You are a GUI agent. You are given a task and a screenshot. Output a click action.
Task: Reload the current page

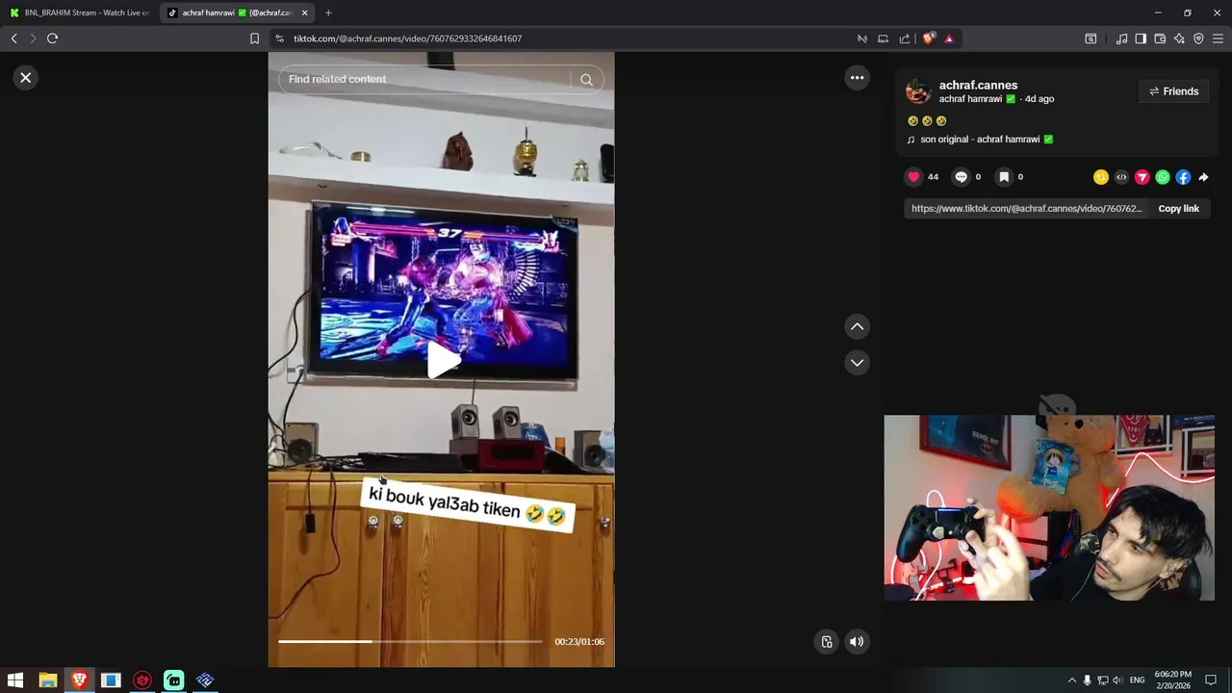[52, 38]
